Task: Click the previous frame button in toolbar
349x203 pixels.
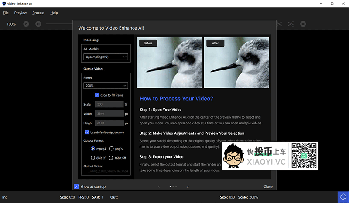Action: point(27,24)
